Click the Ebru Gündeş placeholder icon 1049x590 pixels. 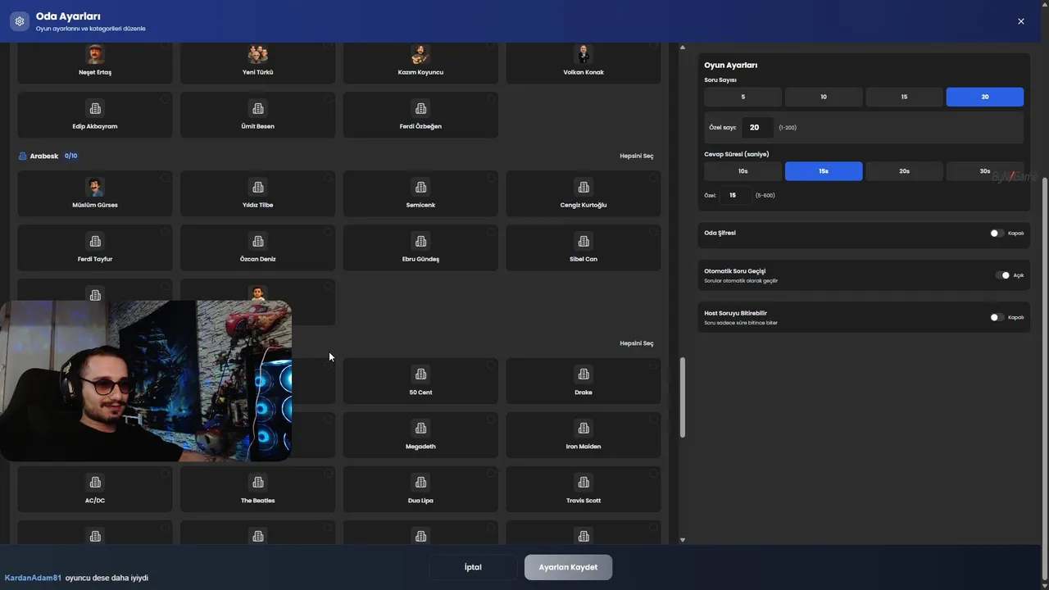(x=420, y=241)
